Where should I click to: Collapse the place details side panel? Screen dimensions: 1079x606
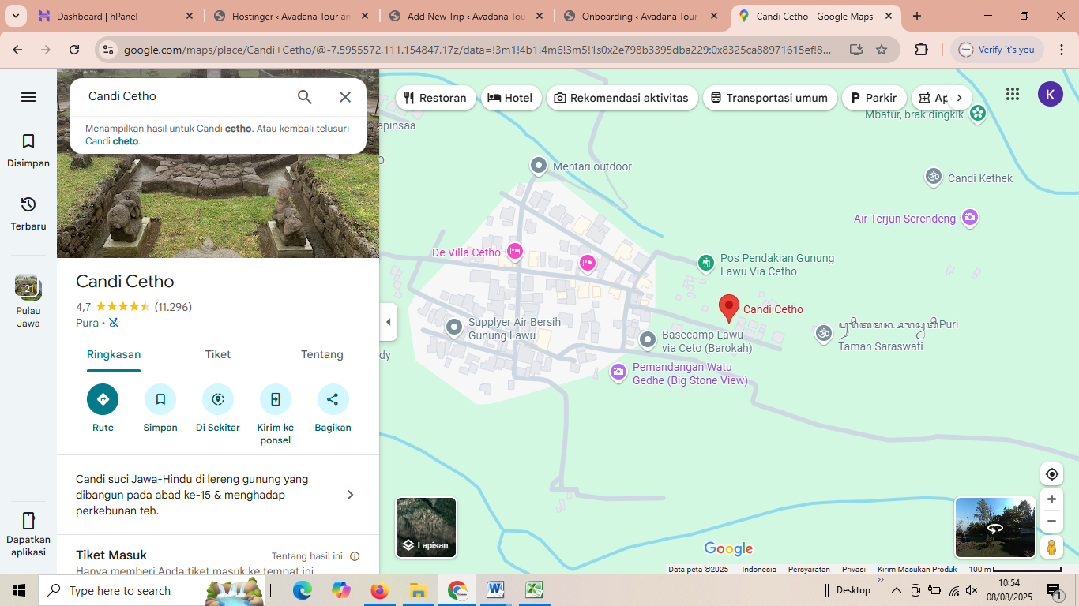point(388,322)
